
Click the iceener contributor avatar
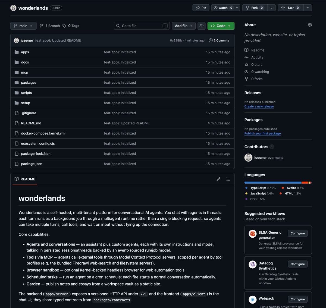tap(248, 158)
